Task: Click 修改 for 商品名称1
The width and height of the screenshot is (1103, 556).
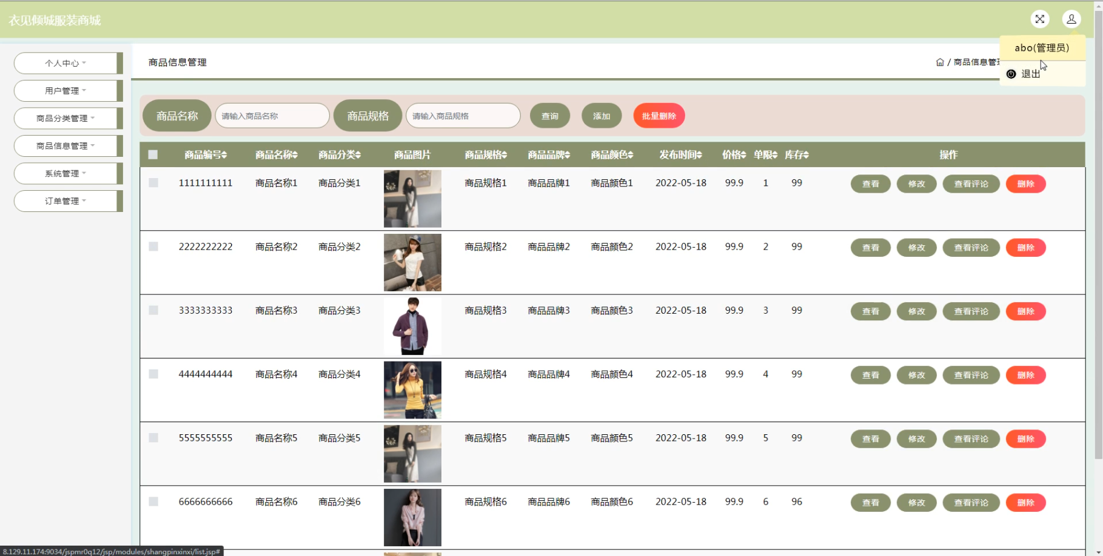Action: pos(917,184)
